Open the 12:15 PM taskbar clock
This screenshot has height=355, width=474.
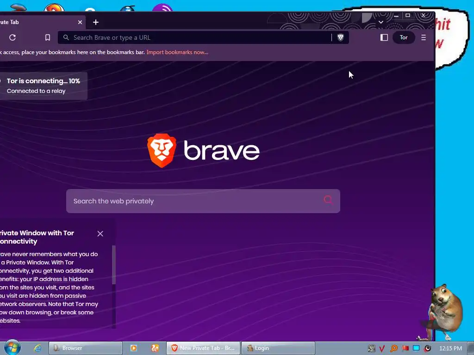450,349
